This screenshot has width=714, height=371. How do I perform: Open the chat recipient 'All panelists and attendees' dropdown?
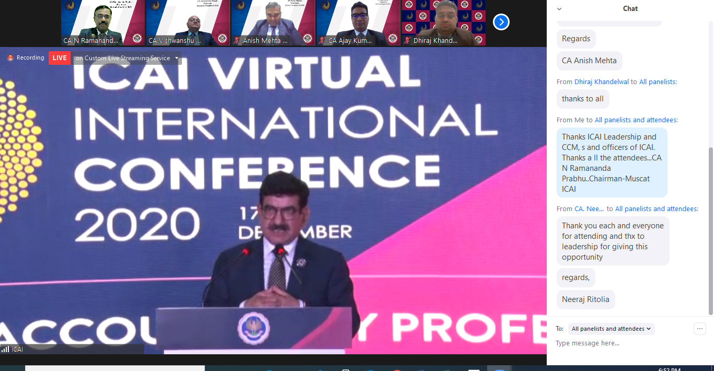(611, 329)
